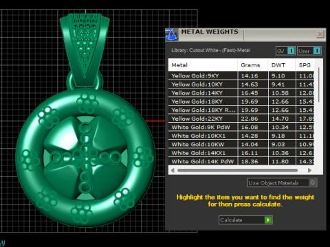330x247 pixels.
Task: Click the 22.86 grams value
Action: click(250, 119)
